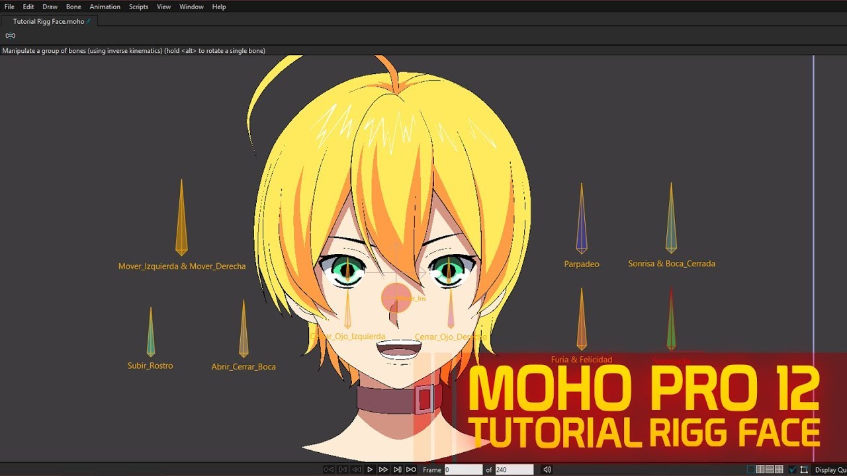Click the step back one frame icon

point(356,470)
